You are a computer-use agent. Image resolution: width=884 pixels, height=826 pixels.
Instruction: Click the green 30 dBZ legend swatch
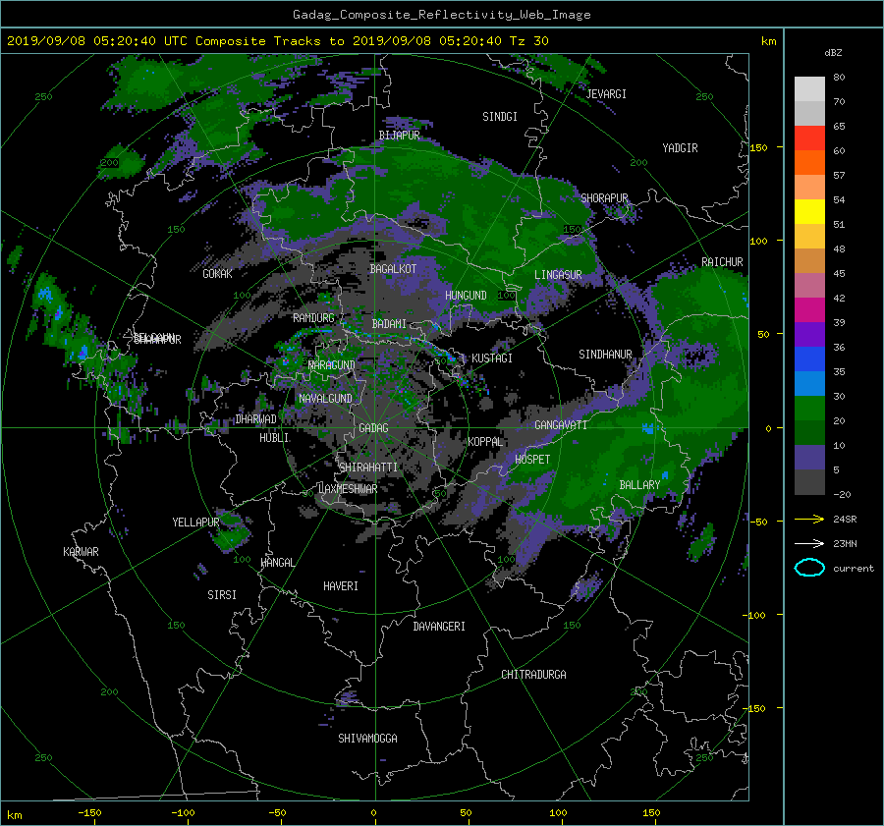(x=809, y=408)
